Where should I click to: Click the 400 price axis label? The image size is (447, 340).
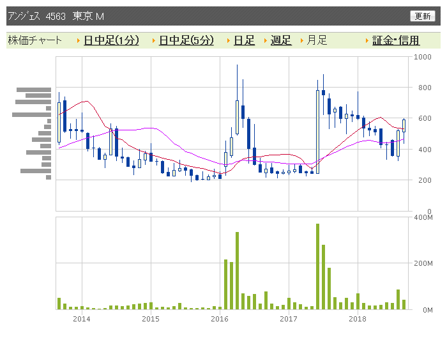[425, 150]
